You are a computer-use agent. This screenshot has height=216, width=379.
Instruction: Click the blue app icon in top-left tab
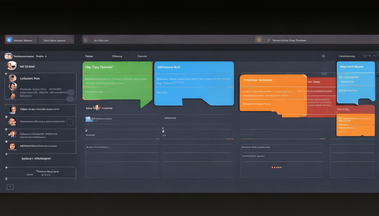9,40
